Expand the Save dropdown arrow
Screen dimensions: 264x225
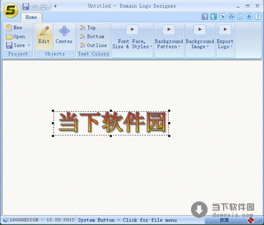pos(29,45)
